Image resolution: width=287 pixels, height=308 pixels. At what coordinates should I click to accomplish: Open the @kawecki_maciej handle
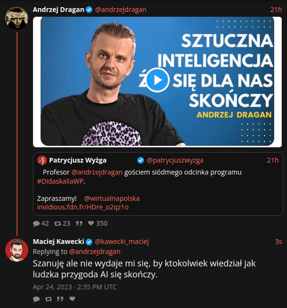(122, 242)
